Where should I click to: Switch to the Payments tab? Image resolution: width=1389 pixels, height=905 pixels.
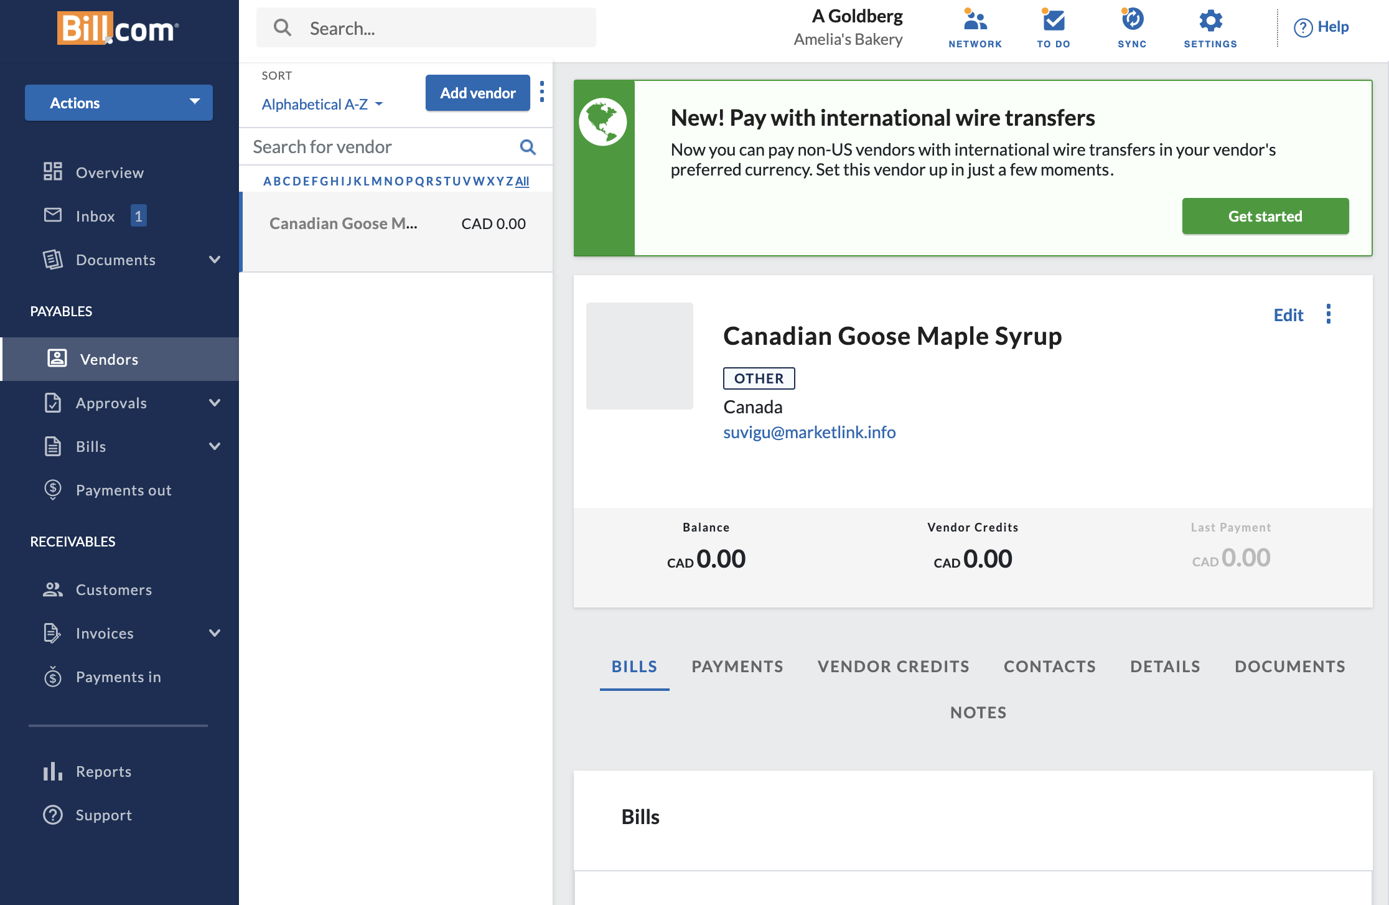[737, 667]
